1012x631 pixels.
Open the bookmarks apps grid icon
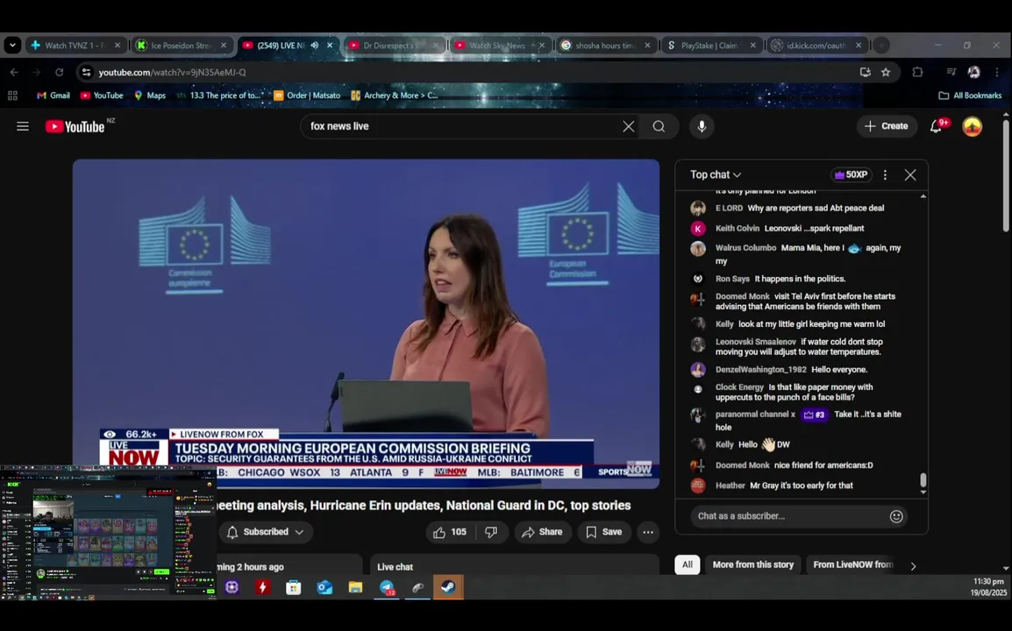[12, 96]
